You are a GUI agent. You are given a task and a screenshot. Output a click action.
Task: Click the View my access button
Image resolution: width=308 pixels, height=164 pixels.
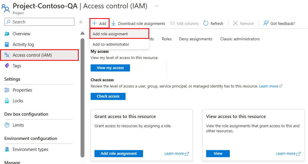[110, 68]
